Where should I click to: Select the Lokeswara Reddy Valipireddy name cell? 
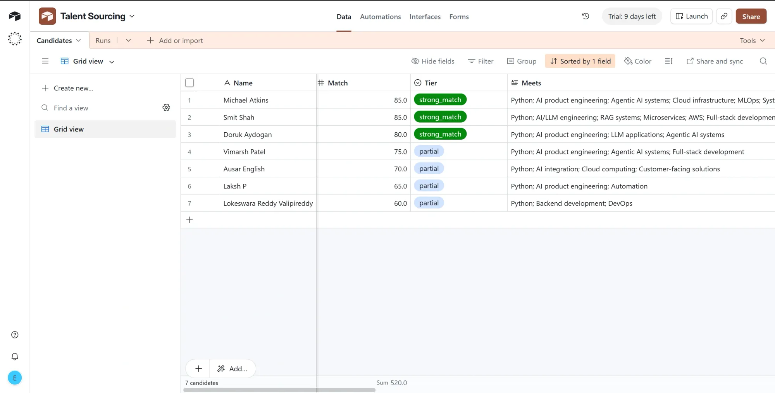click(x=267, y=203)
